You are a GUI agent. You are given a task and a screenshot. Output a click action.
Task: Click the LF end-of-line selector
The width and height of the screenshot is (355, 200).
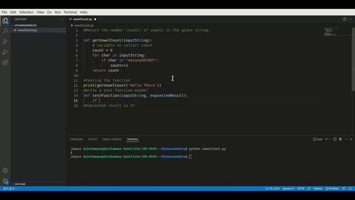pyautogui.click(x=309, y=189)
